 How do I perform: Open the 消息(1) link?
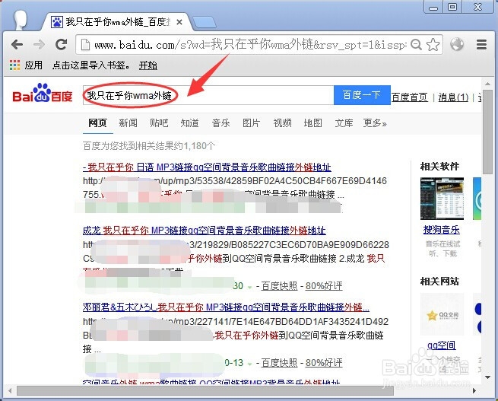point(453,97)
